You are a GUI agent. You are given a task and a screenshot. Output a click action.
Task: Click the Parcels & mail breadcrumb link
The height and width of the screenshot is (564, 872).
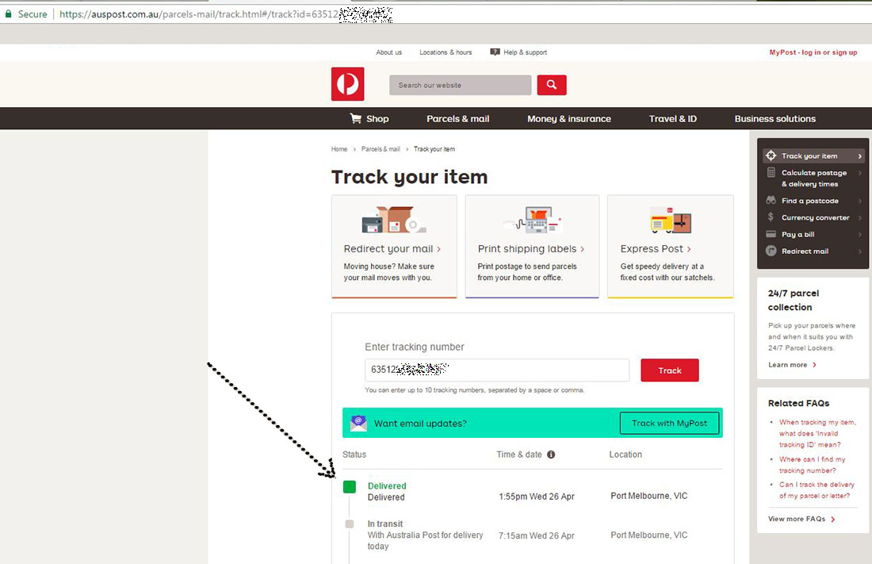381,149
